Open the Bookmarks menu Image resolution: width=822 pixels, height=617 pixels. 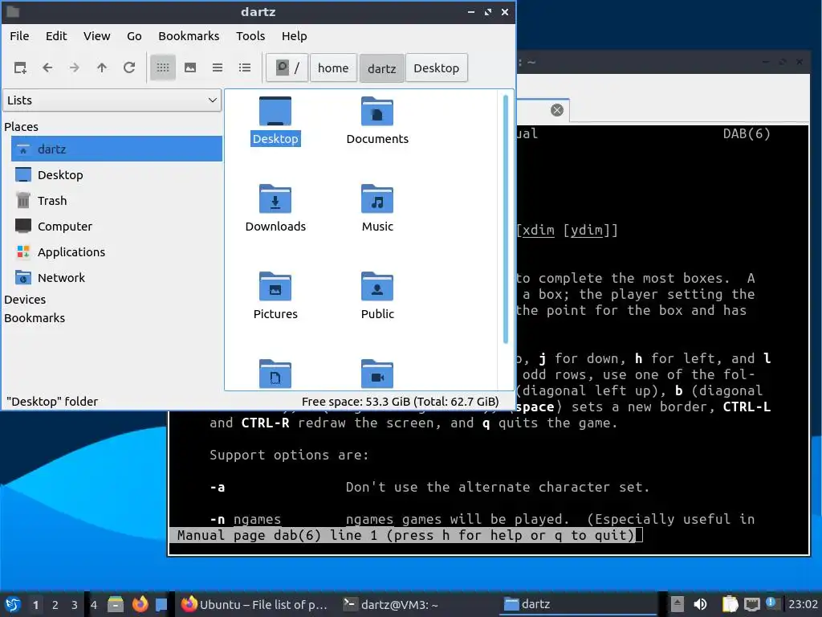click(189, 36)
